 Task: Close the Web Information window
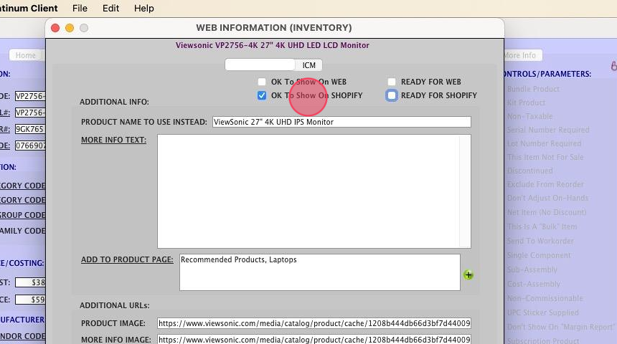55,28
